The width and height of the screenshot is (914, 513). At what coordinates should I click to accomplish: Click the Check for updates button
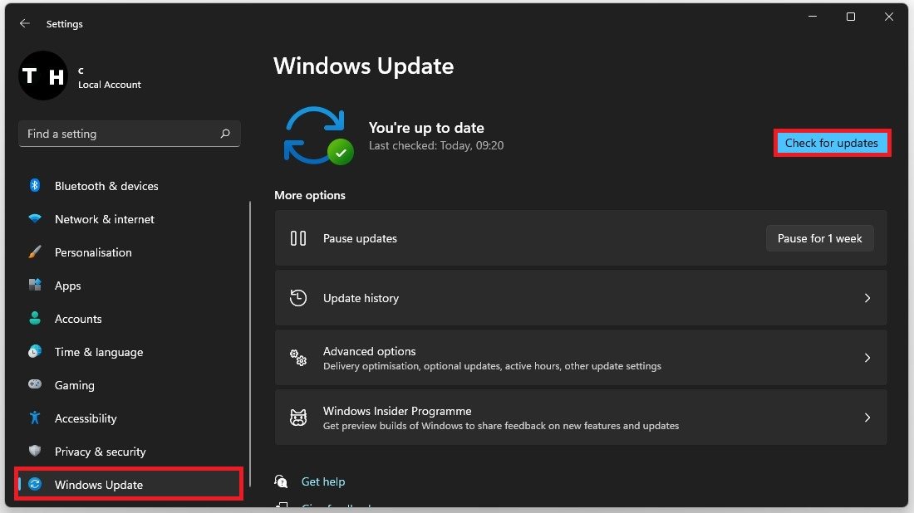832,144
